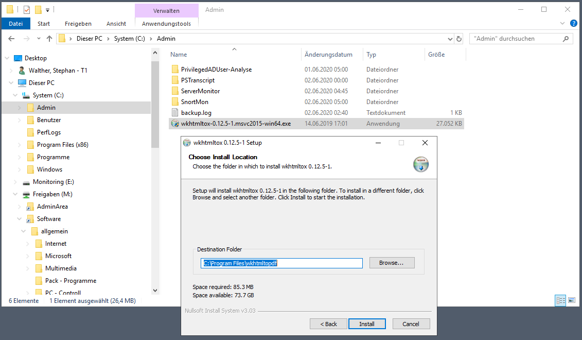The height and width of the screenshot is (340, 582).
Task: Open the recent locations dropdown arrow
Action: pyautogui.click(x=39, y=39)
